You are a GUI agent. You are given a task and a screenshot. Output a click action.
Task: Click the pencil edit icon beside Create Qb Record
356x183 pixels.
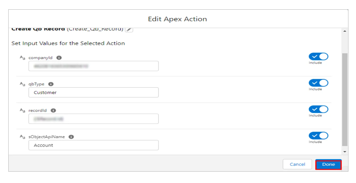[x=129, y=30]
